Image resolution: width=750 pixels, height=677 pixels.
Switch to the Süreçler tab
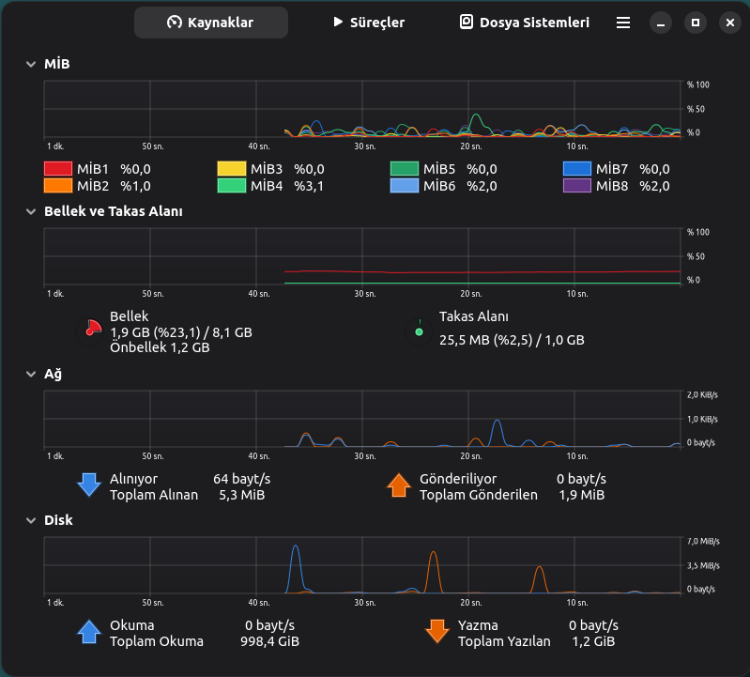tap(369, 23)
